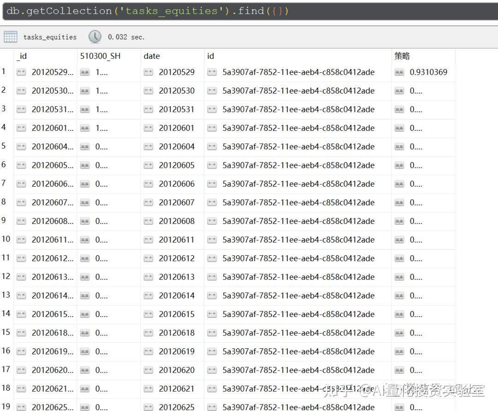Click the clock icon showing query time
The height and width of the screenshot is (411, 498).
(95, 36)
